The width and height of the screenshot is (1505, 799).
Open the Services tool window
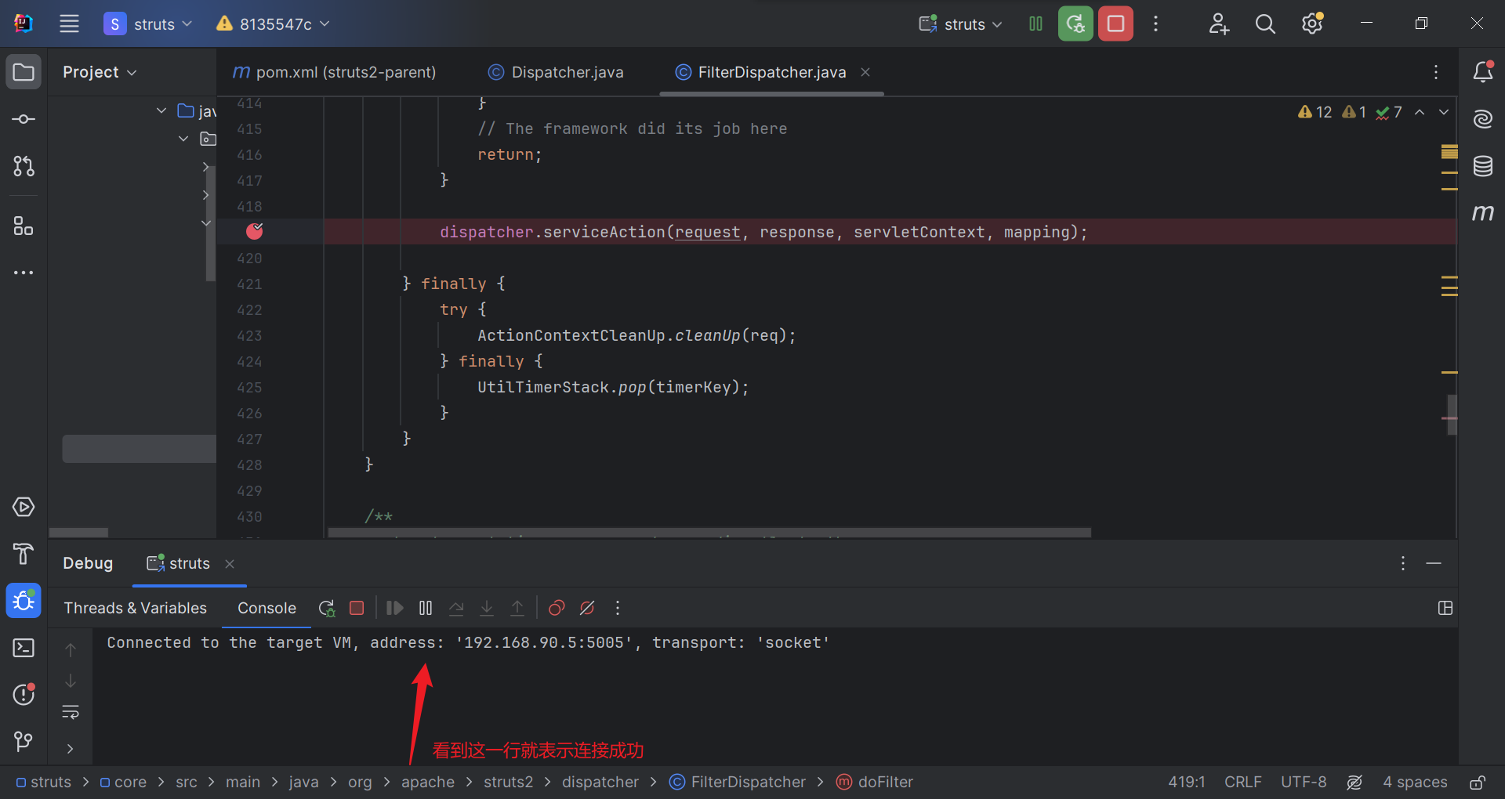click(24, 507)
